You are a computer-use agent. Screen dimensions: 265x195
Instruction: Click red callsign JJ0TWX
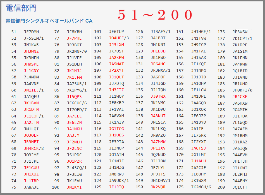158,97
